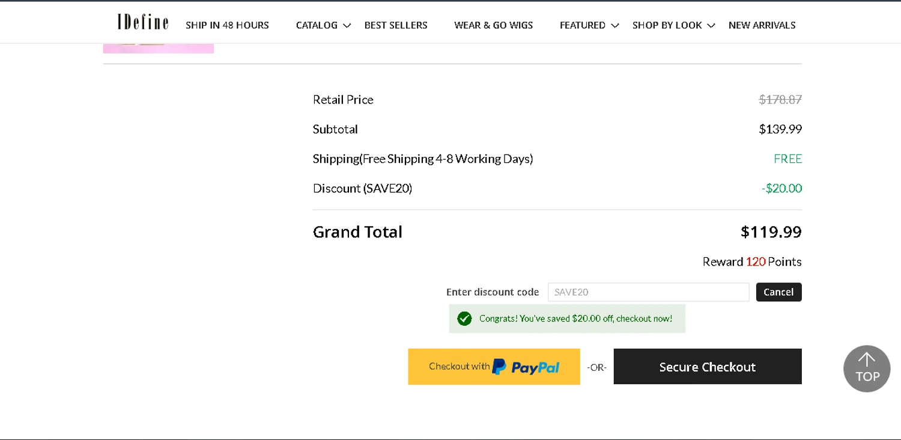Open New Arrivals page
Viewport: 901px width, 440px height.
coord(762,25)
